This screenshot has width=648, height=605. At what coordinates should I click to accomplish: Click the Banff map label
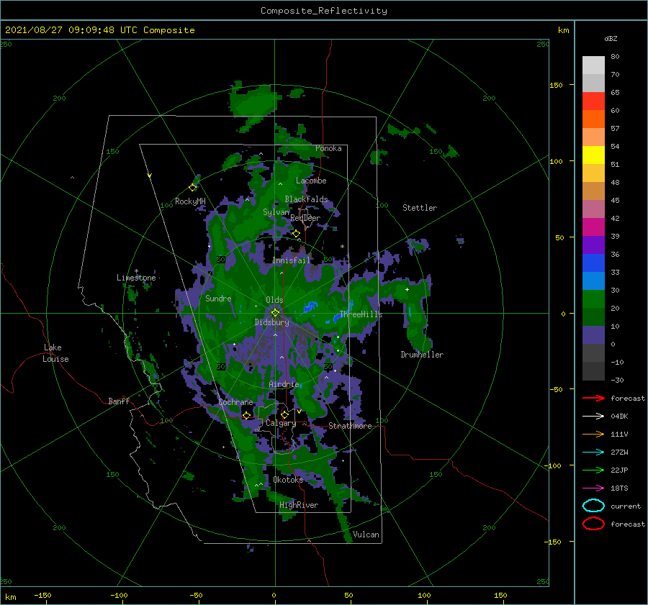pos(119,401)
